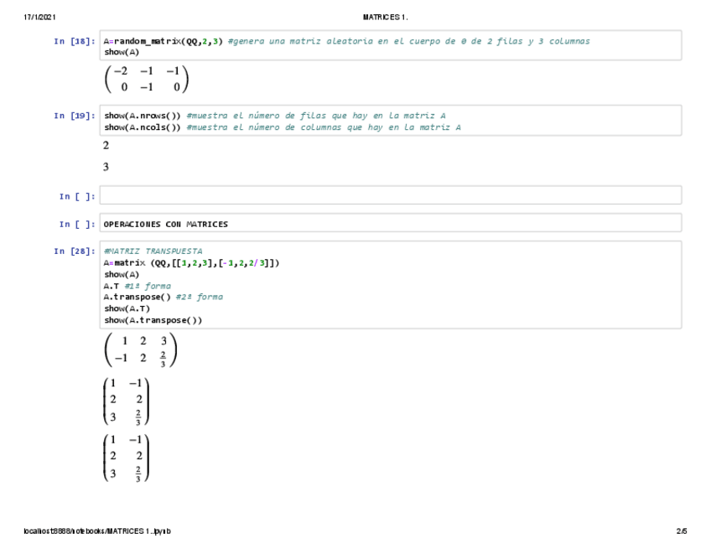Click the first transposed matrix output
This screenshot has height=549, width=711.
click(x=127, y=401)
